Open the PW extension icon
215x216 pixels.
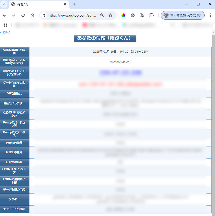coord(142,15)
